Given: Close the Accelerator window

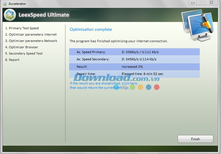Looking at the screenshot, I should click(x=212, y=3).
